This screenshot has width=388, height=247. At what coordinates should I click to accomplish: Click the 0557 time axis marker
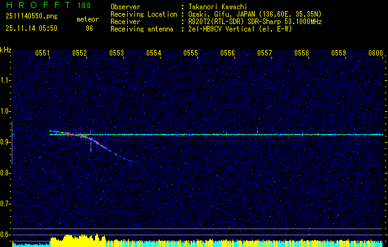(264, 53)
